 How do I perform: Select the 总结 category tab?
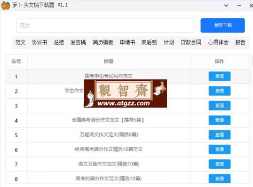coord(59,42)
